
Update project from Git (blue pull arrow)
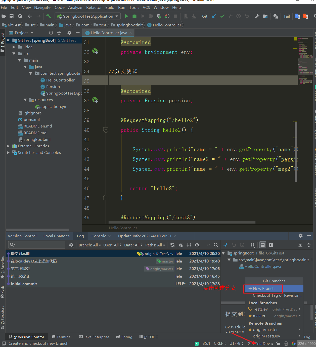(x=214, y=16)
